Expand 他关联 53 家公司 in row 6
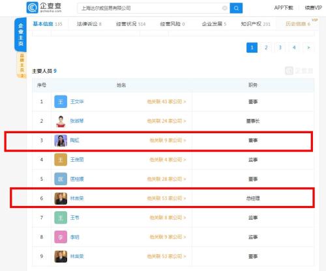Screen dimensions: 326x271 pos(166,198)
